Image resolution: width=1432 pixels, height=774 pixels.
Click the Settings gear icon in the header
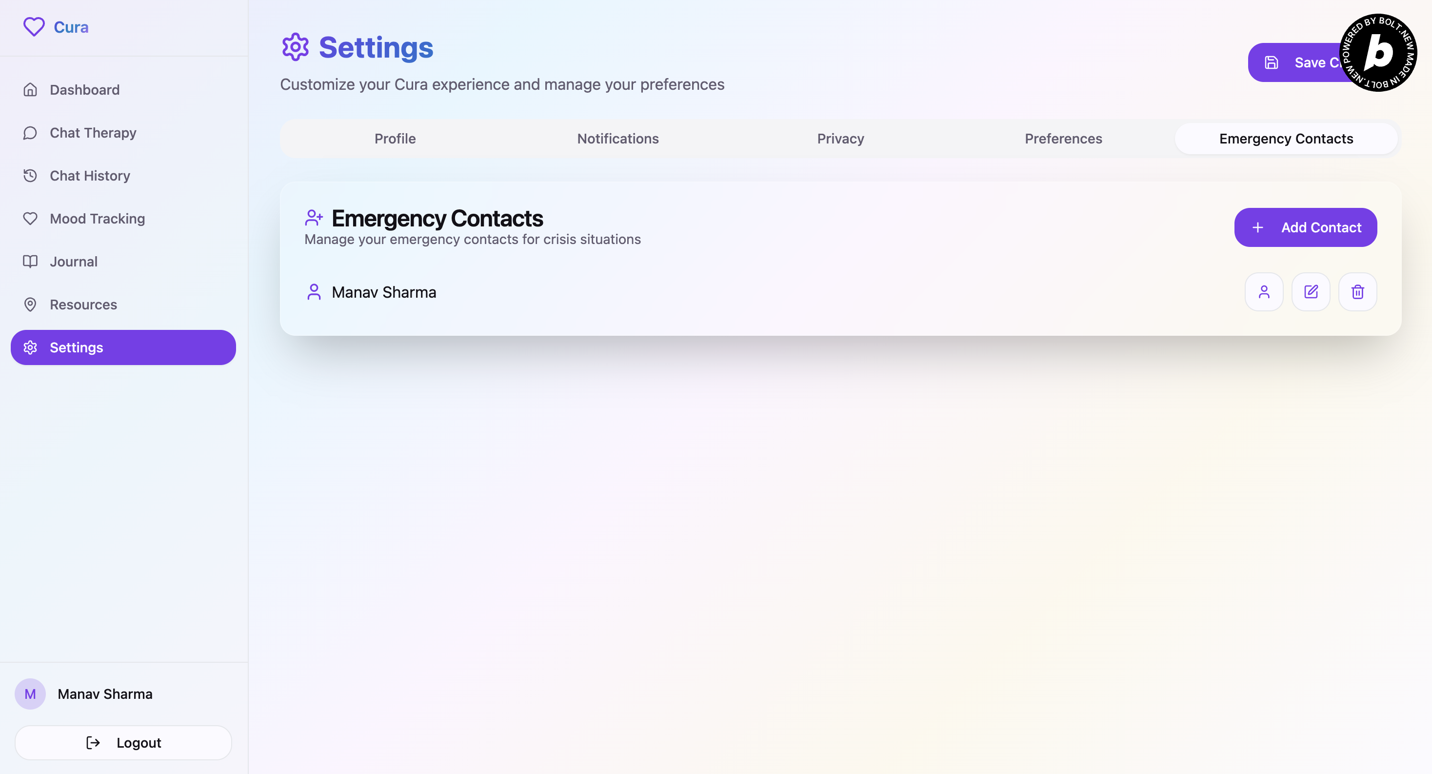coord(295,47)
